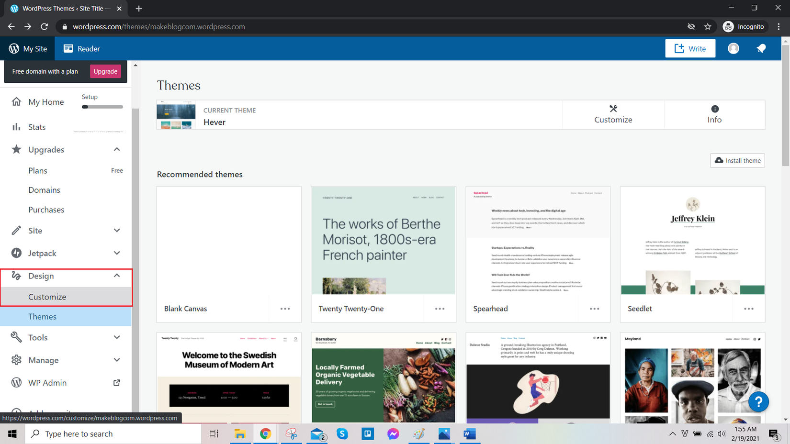
Task: Bookmark this page with the star icon
Action: click(708, 27)
